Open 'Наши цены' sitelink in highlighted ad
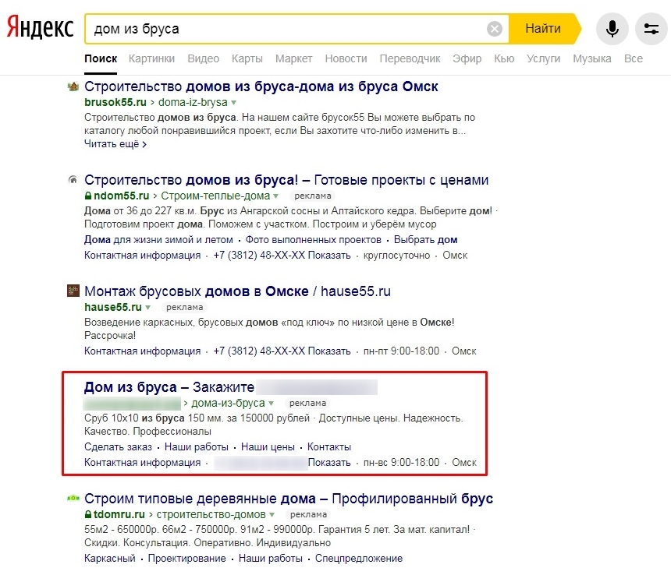Screen dimensions: 671x575 [x=268, y=447]
